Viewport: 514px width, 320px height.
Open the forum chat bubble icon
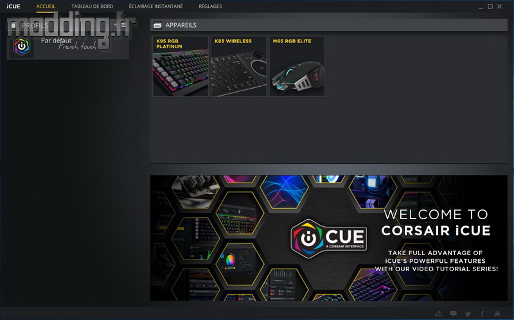point(454,314)
